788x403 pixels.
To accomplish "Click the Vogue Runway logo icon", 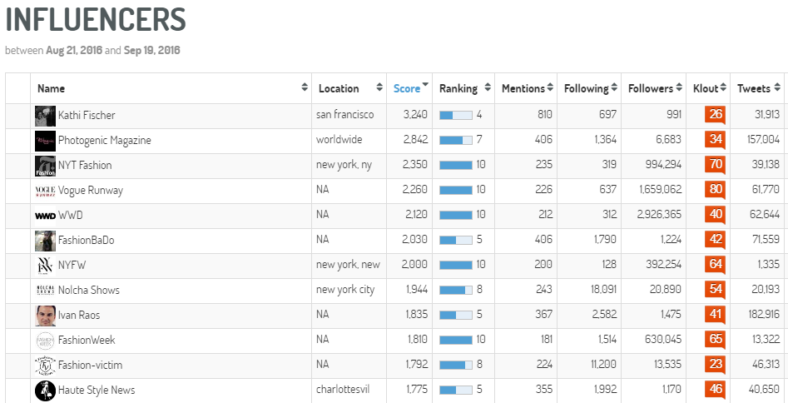I will [45, 191].
